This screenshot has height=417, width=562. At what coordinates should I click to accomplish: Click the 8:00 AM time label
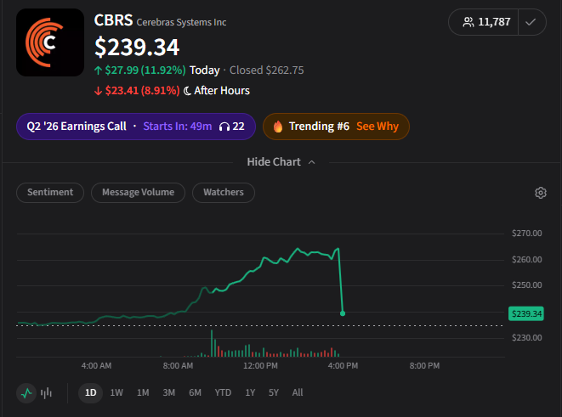178,366
